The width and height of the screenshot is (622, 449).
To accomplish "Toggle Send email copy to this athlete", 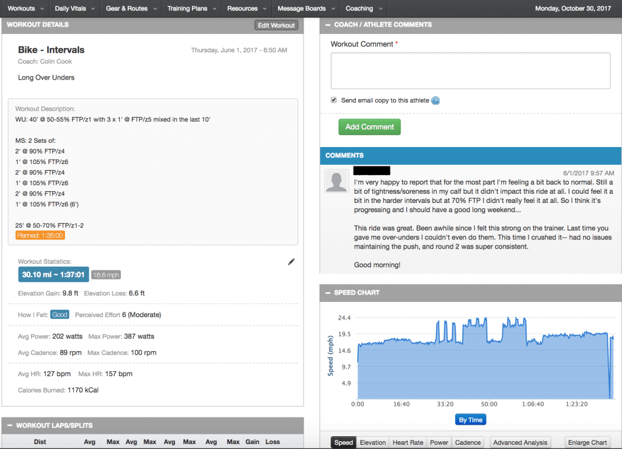I will click(333, 100).
